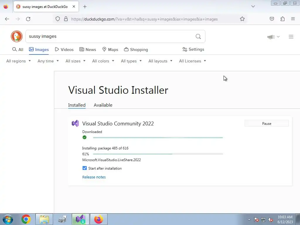Click the muted volume tray icon

(270, 219)
